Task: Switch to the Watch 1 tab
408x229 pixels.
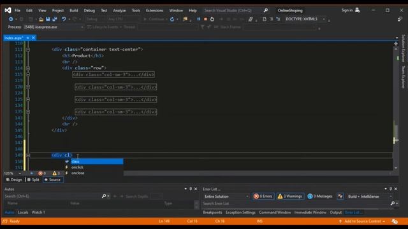Action: point(38,212)
